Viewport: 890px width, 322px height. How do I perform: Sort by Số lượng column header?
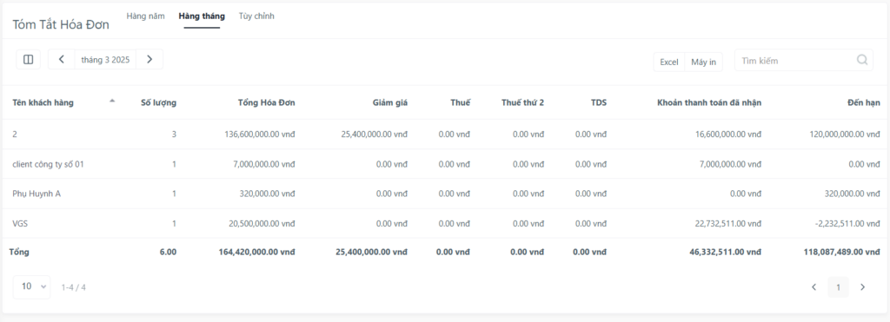click(158, 102)
